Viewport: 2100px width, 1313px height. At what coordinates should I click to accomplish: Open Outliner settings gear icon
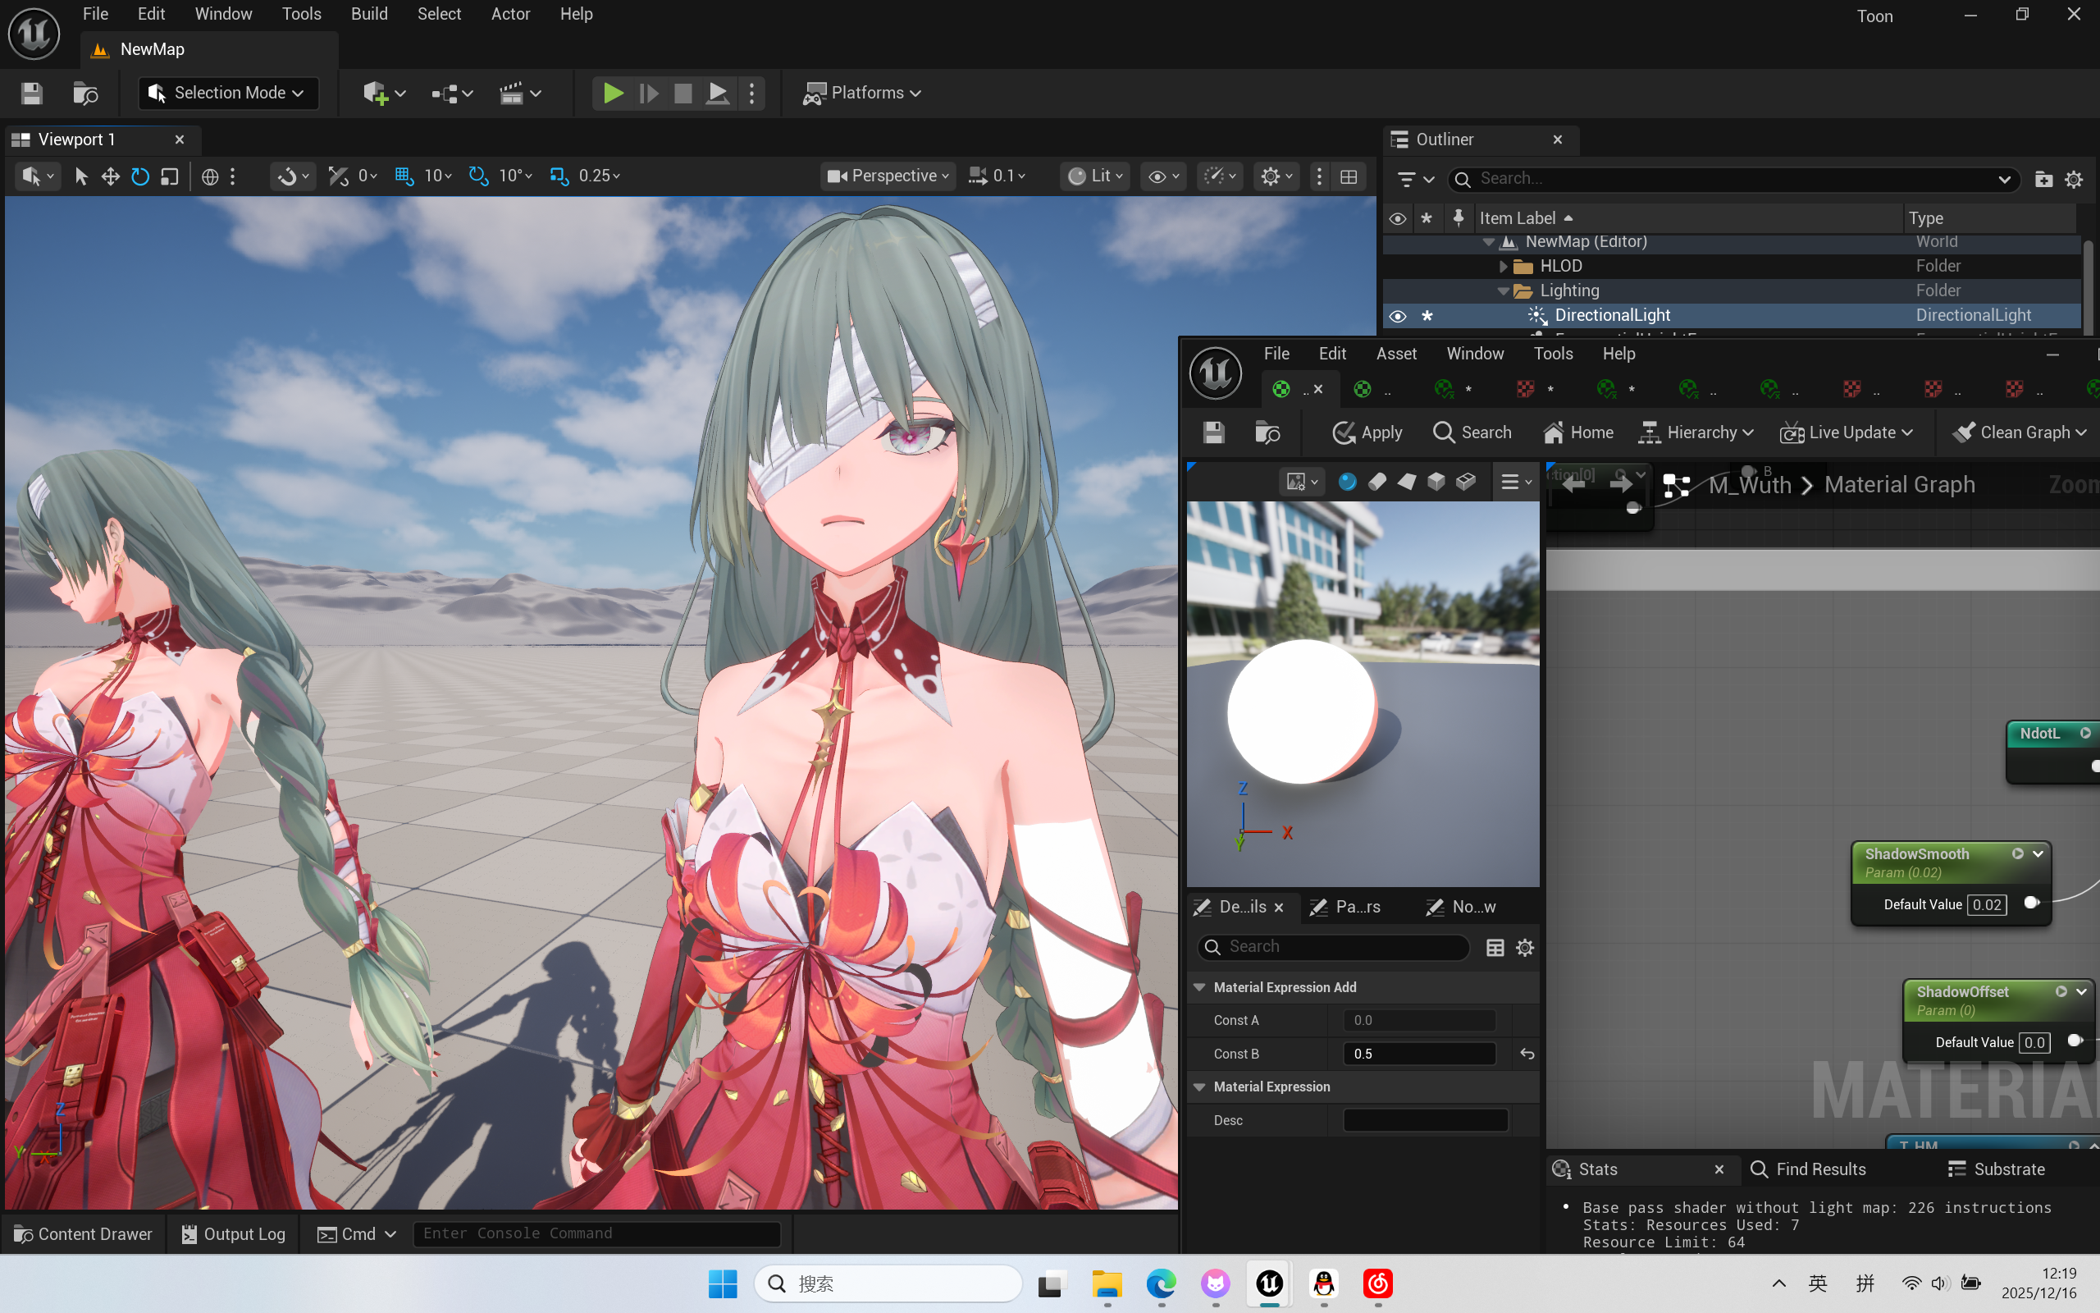point(2074,179)
